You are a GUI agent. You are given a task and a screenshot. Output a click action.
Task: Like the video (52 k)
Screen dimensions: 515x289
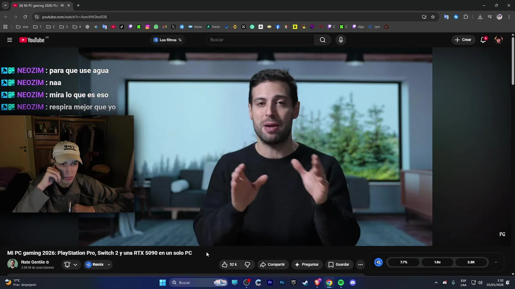point(229,265)
